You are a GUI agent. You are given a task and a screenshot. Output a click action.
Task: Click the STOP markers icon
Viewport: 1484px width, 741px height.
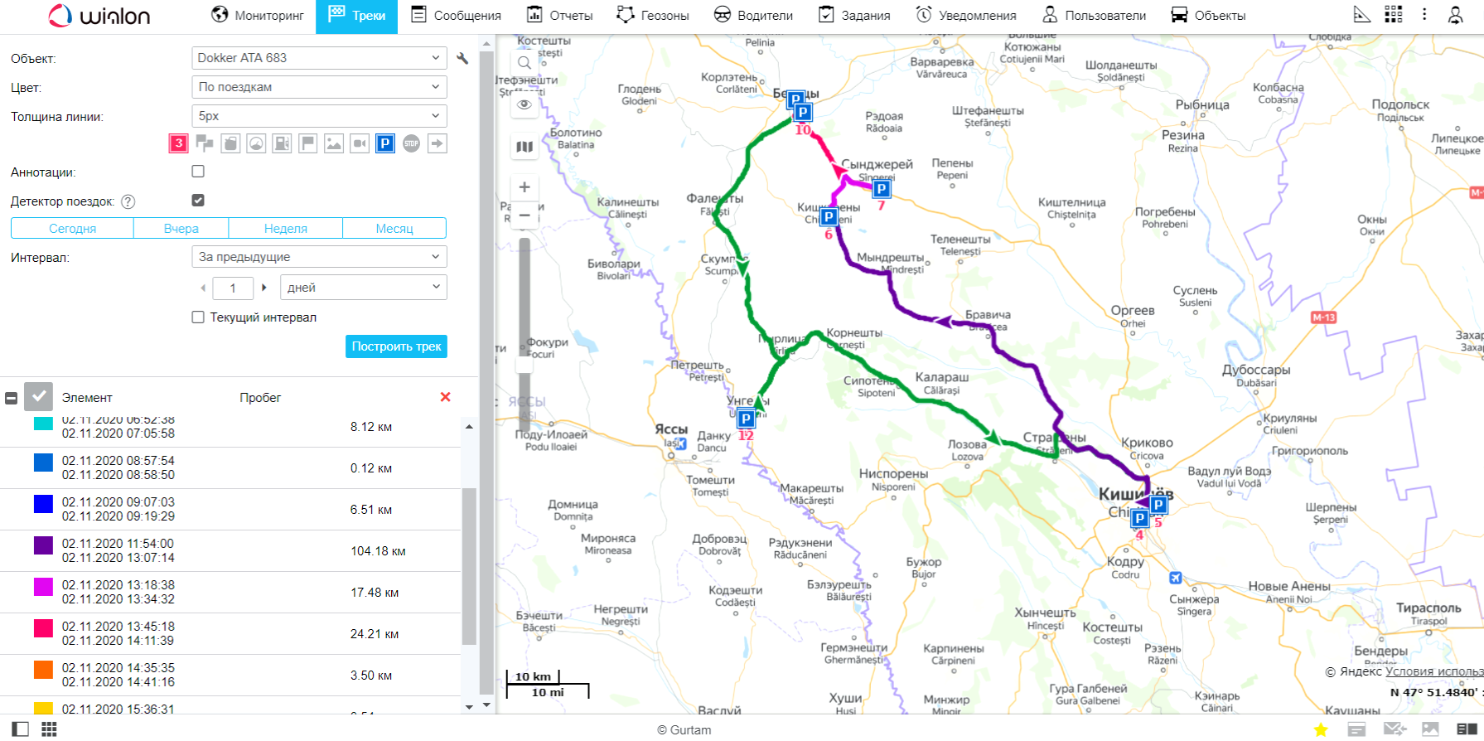(x=411, y=143)
